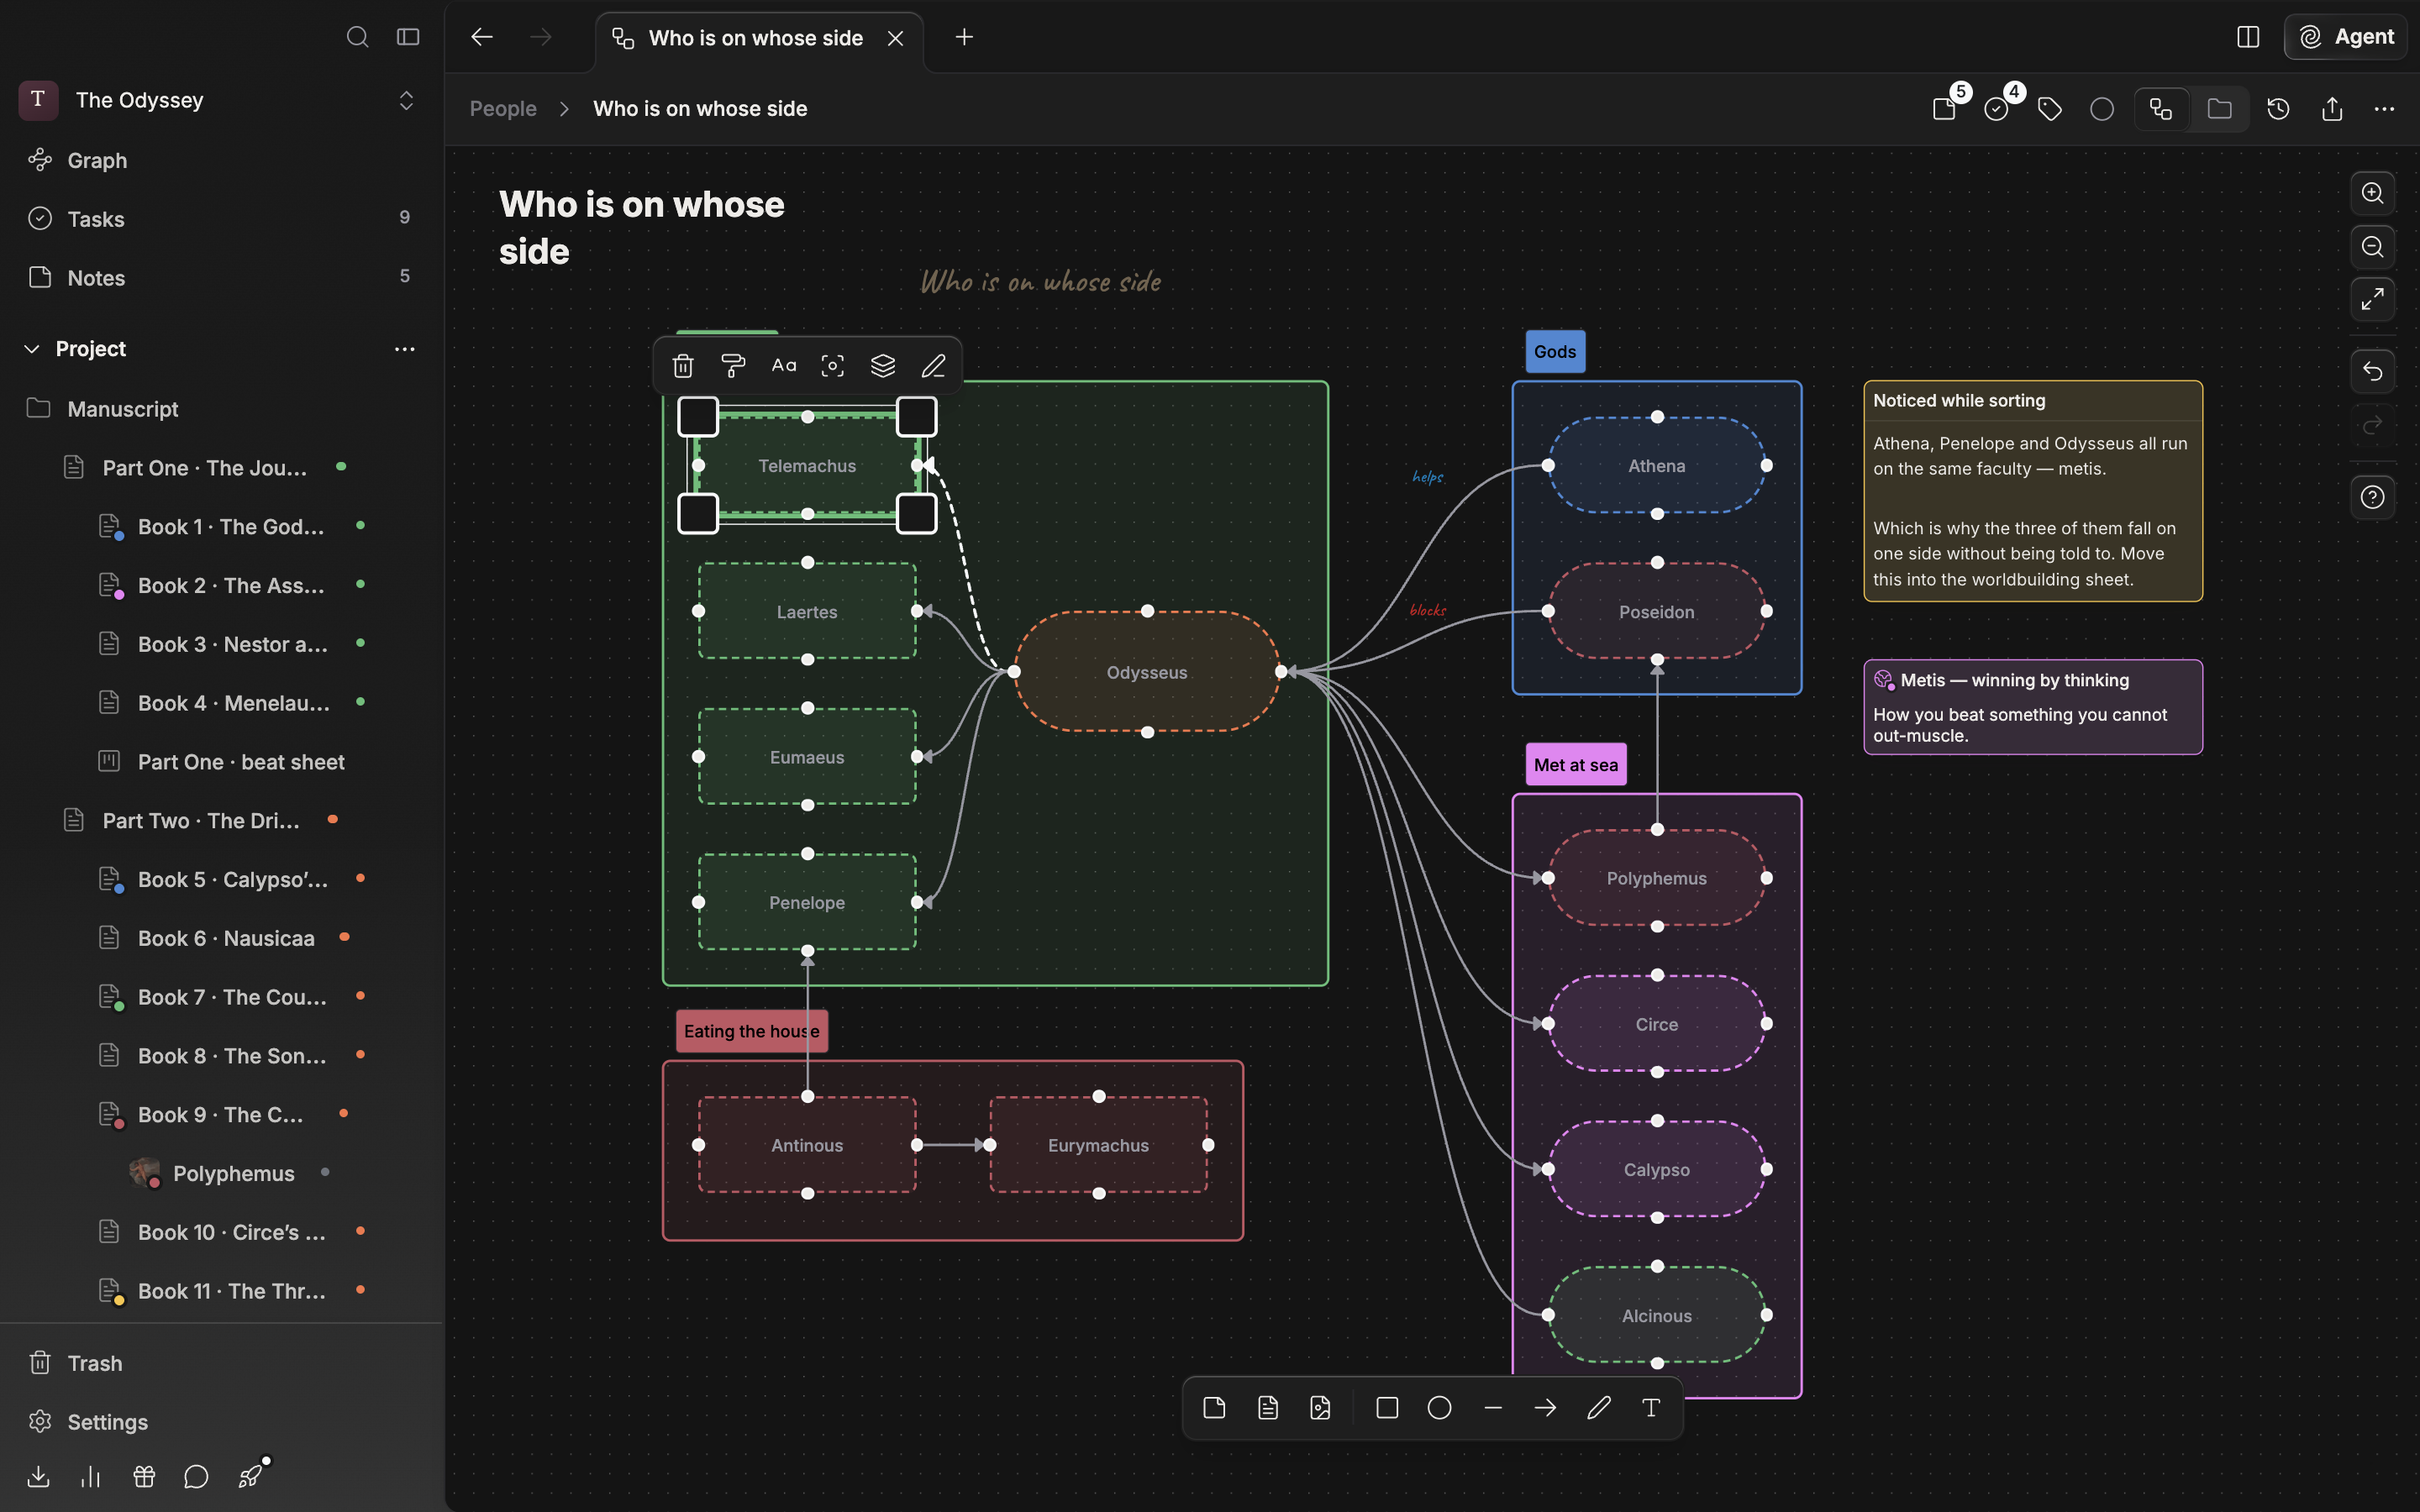Open the statistics bar chart icon

[x=91, y=1476]
